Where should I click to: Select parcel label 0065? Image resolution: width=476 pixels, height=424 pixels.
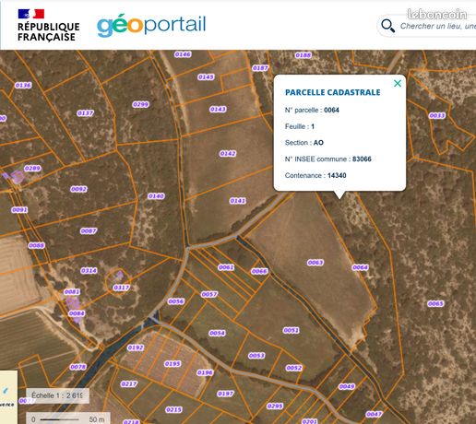point(435,303)
